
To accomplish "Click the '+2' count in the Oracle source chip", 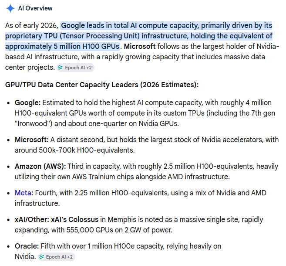I will click(x=70, y=257).
